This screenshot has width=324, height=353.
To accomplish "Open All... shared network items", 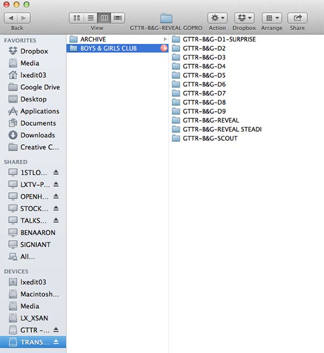I will tap(33, 256).
